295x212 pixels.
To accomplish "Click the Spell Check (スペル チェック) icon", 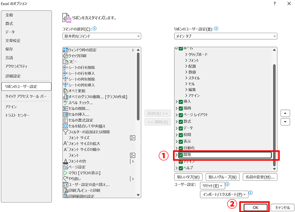I will (66, 103).
